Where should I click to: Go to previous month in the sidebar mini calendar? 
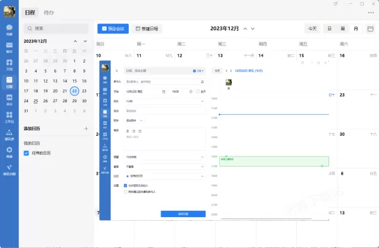tap(75, 41)
